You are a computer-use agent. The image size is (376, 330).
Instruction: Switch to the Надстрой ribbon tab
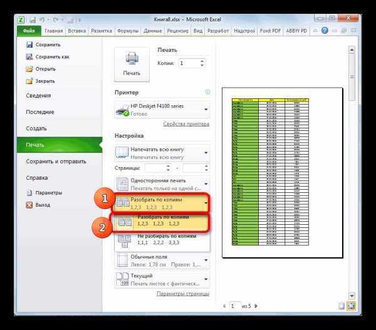(244, 31)
